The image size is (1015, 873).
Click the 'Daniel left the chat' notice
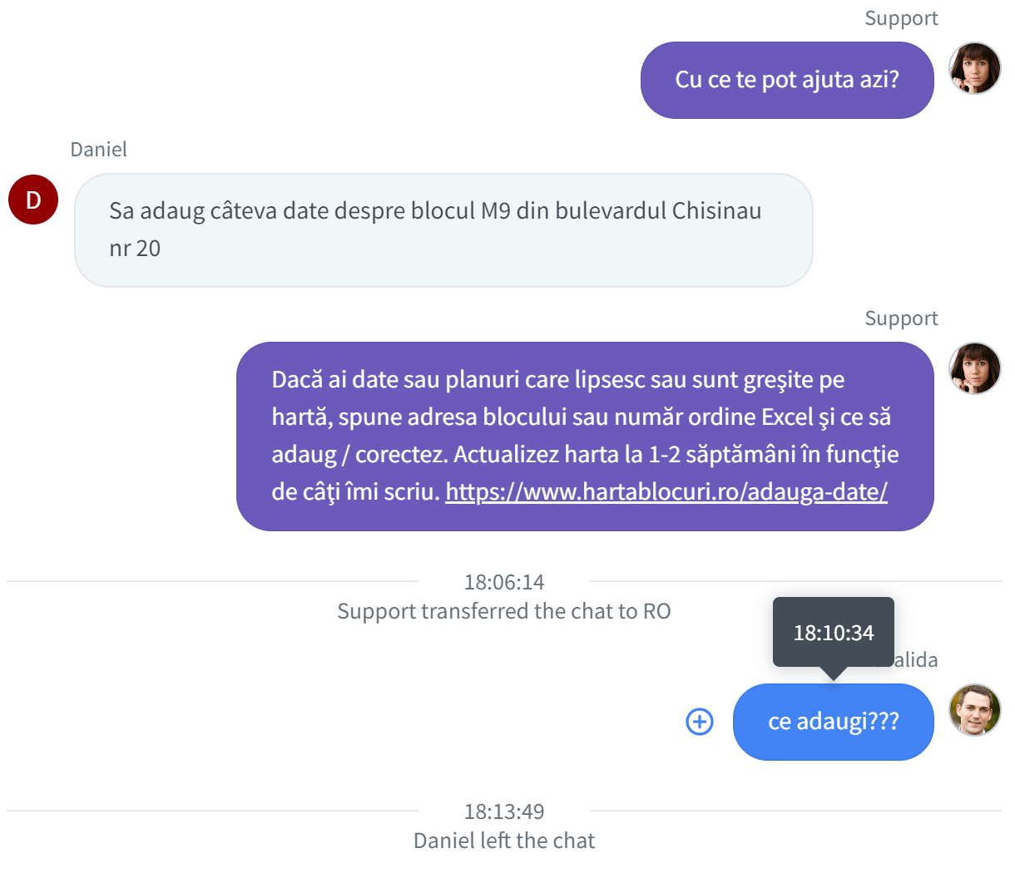click(x=504, y=841)
